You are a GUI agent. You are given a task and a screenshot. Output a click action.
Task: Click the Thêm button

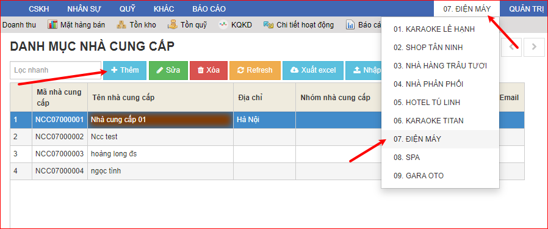tap(124, 70)
